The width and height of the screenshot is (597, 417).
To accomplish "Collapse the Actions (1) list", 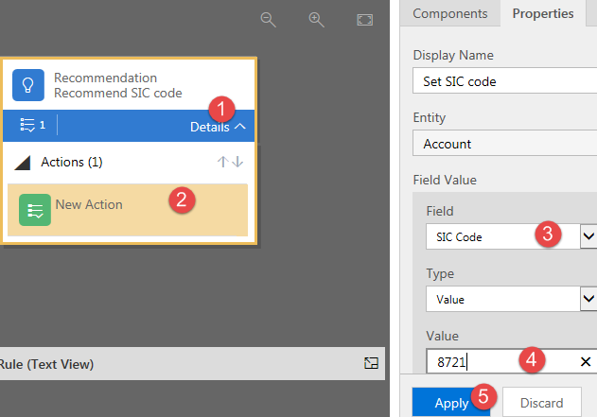I will (x=22, y=163).
